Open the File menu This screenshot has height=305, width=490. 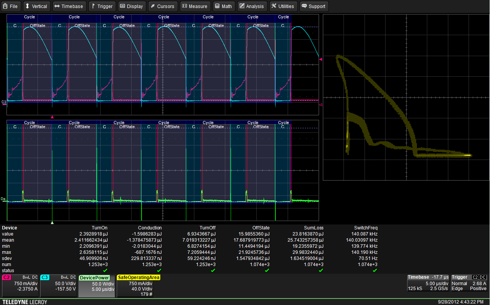coord(11,6)
